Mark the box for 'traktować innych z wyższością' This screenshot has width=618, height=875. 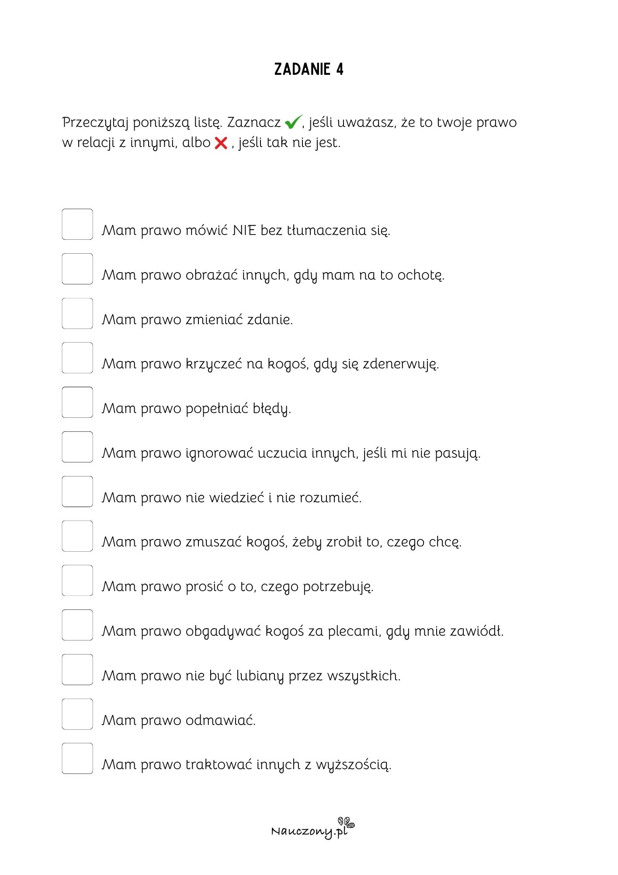point(77,759)
